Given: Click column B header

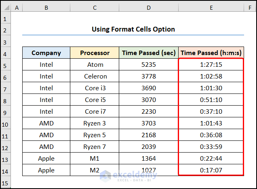Looking at the screenshot, I should click(x=46, y=8).
